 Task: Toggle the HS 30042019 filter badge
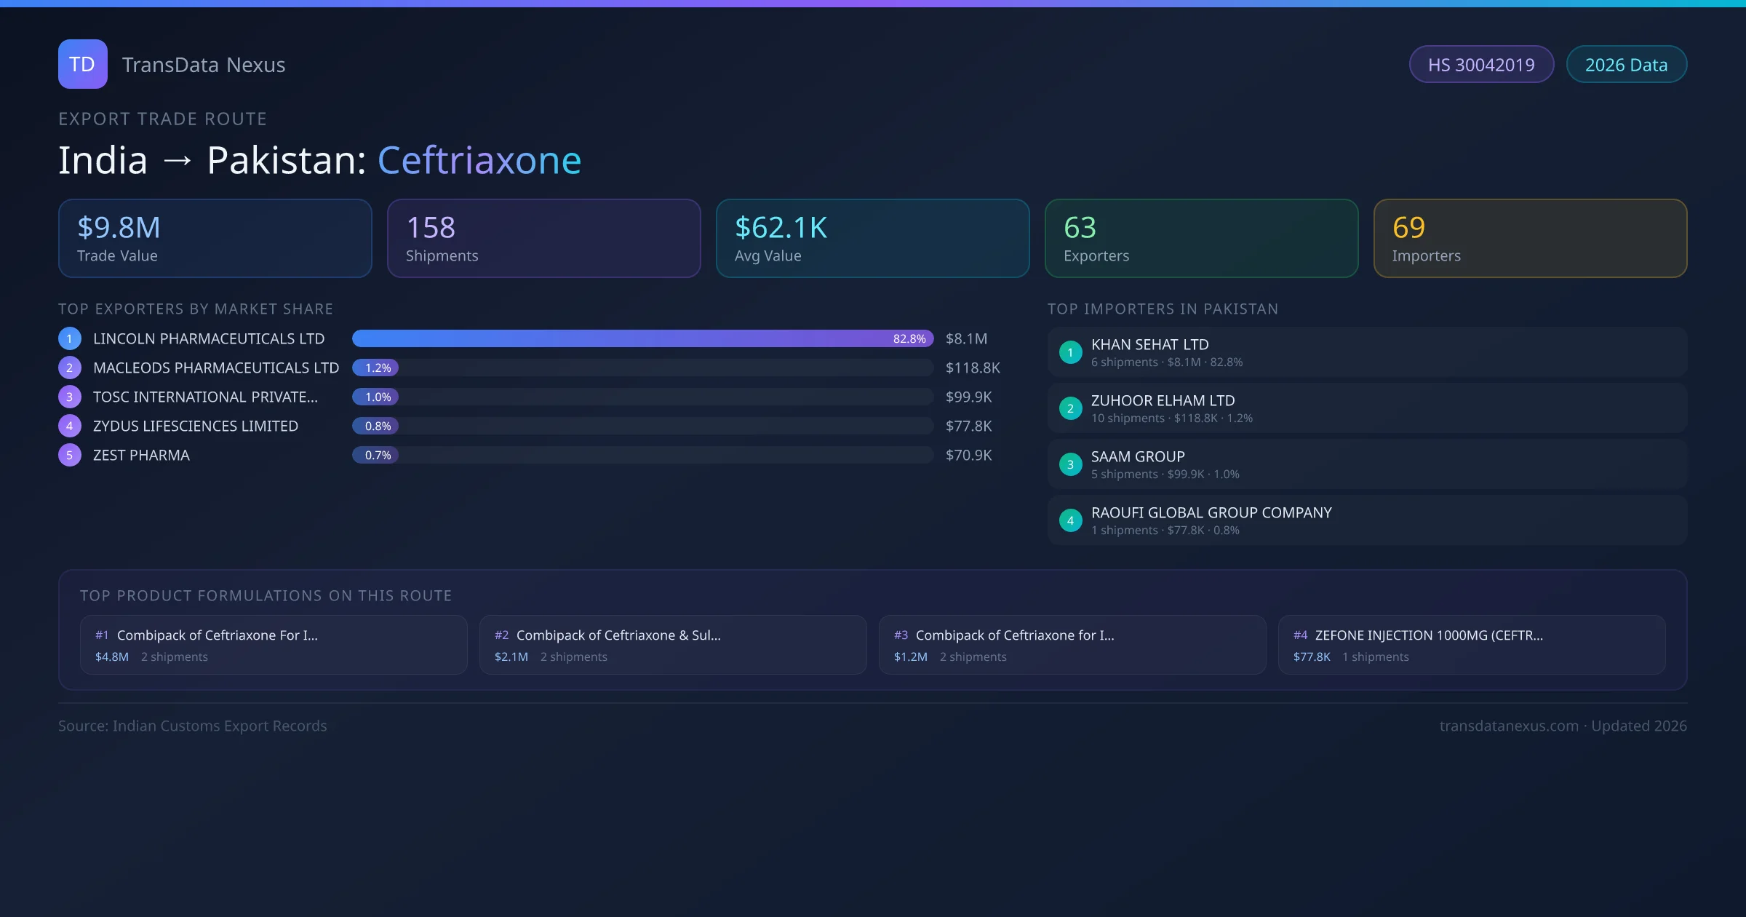[1481, 64]
